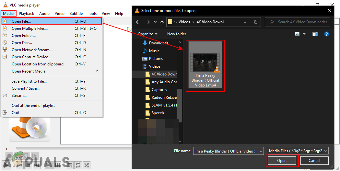Change the view layout icon
340x171 pixels.
297,34
